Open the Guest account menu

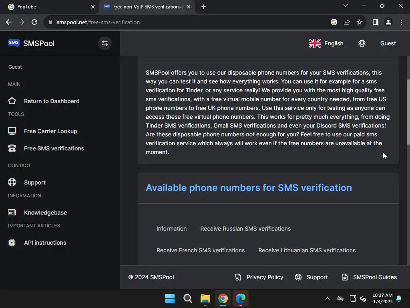(388, 43)
